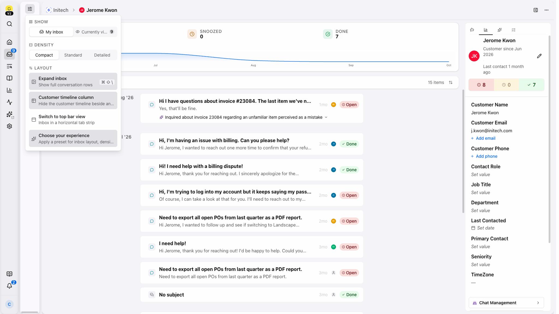The image size is (559, 314).
Task: Expand Chat Management section
Action: coord(506,303)
